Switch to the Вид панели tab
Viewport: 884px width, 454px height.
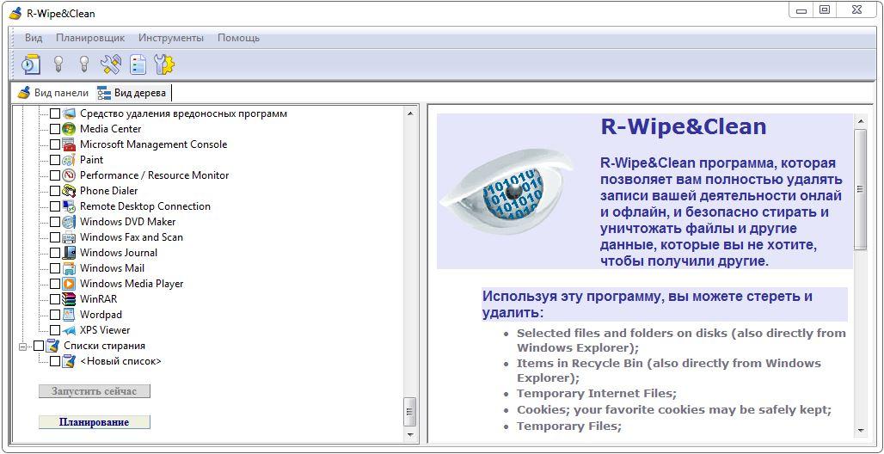click(53, 93)
